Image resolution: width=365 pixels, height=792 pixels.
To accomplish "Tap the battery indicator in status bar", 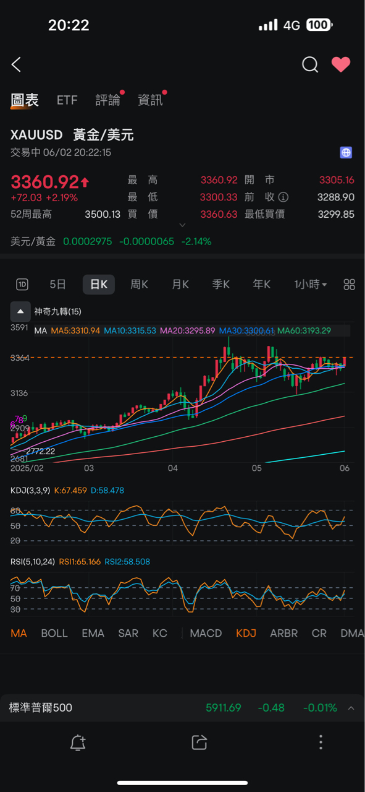I will (x=319, y=25).
